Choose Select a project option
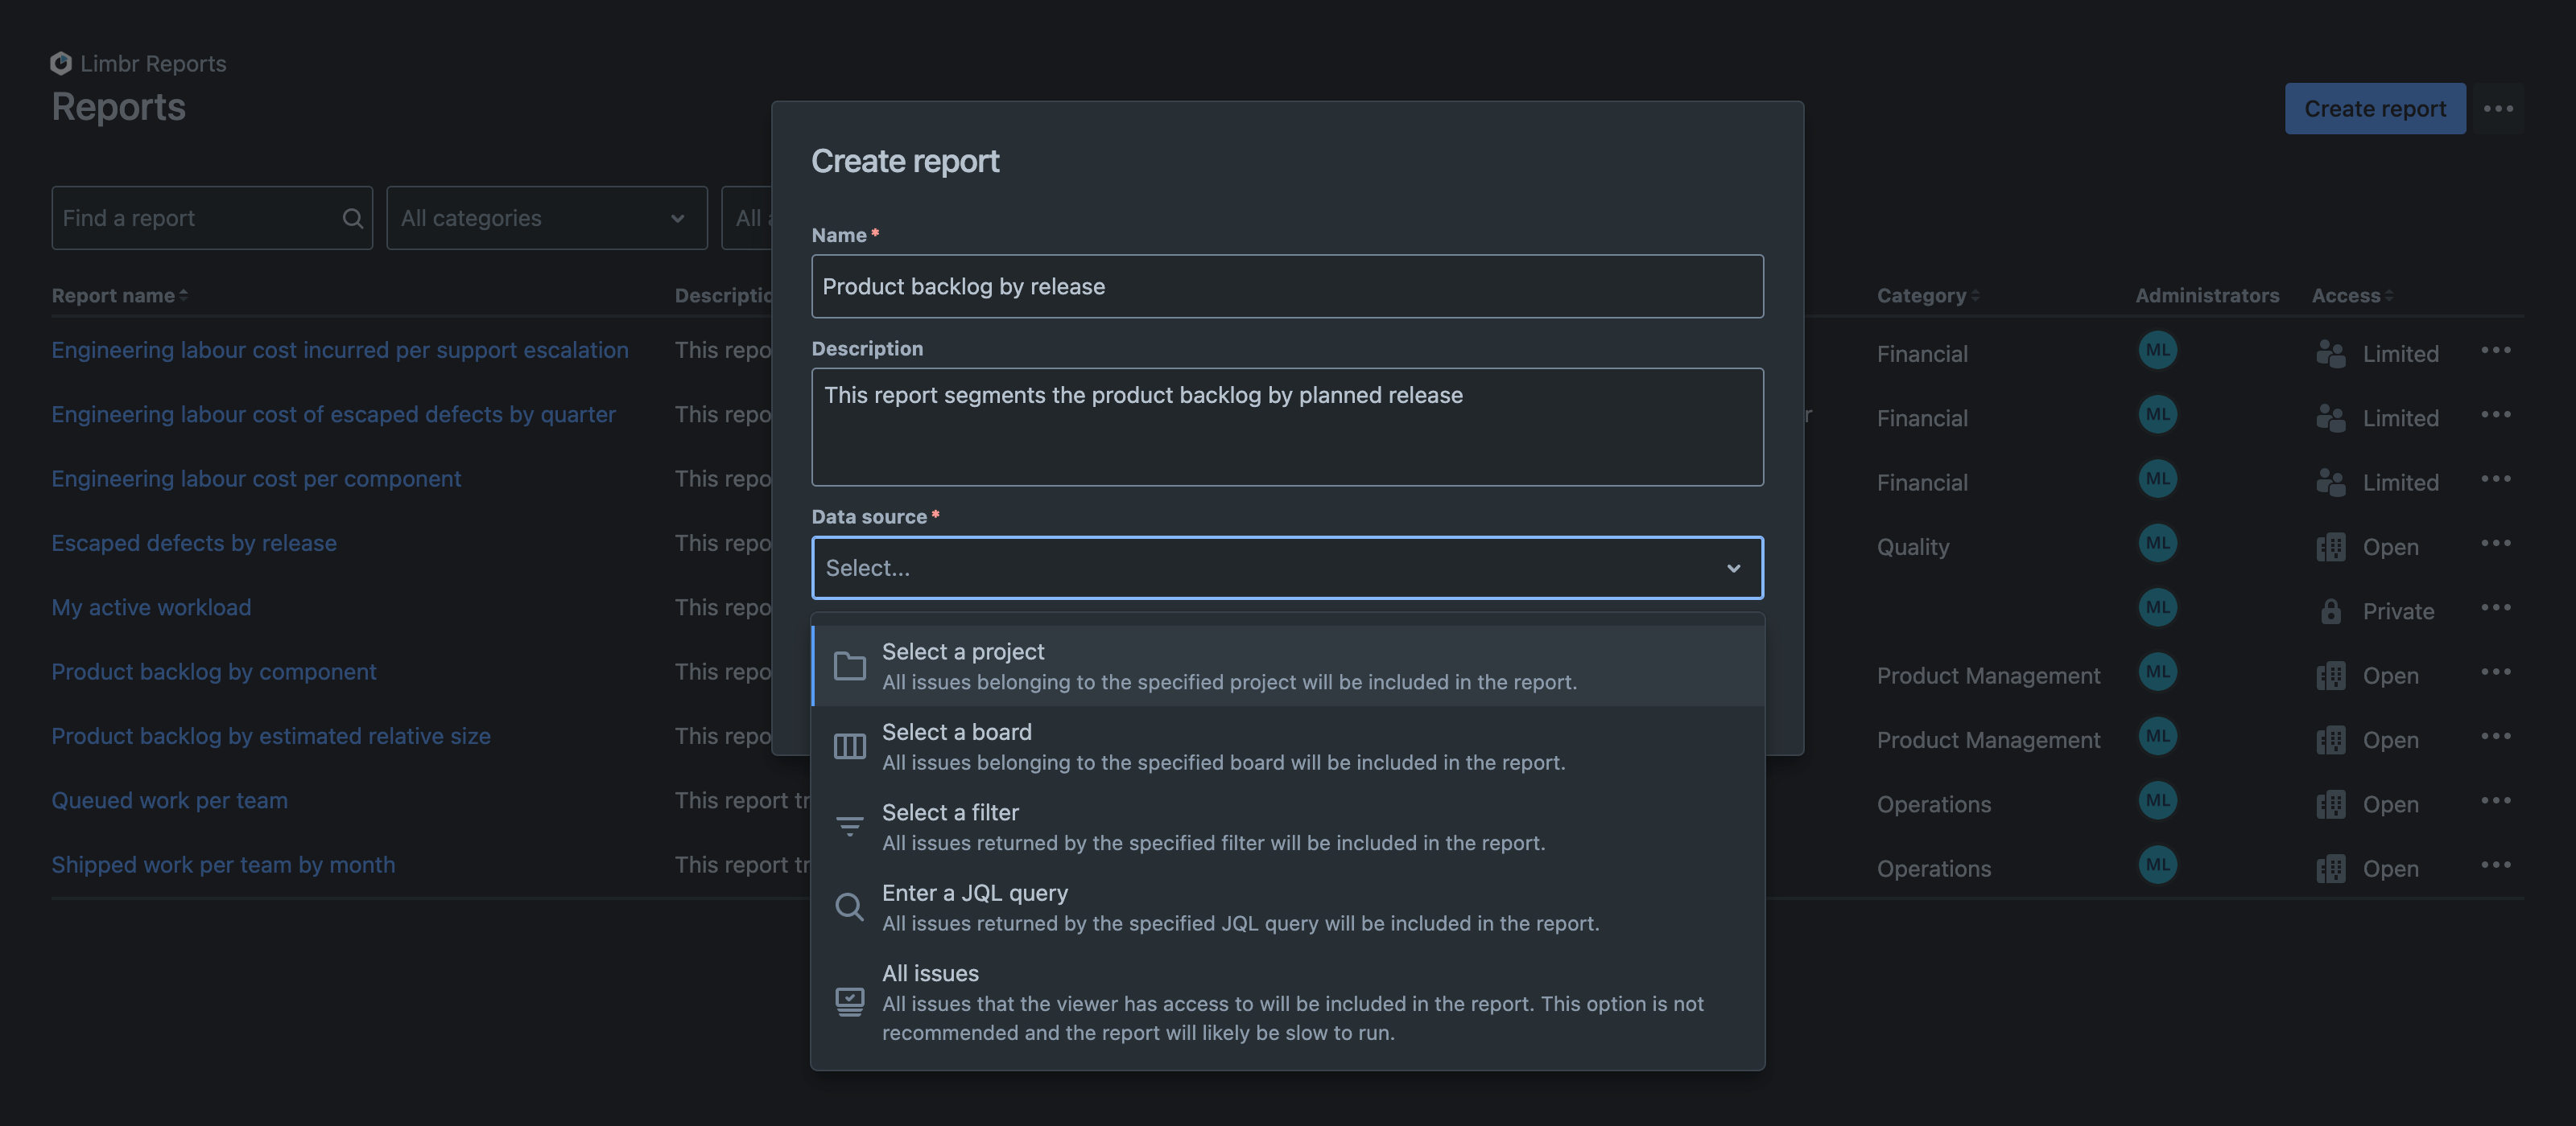Viewport: 2576px width, 1126px height. point(1287,667)
